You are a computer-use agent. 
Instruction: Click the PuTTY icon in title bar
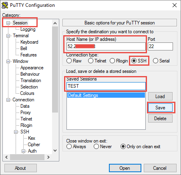click(x=5, y=5)
